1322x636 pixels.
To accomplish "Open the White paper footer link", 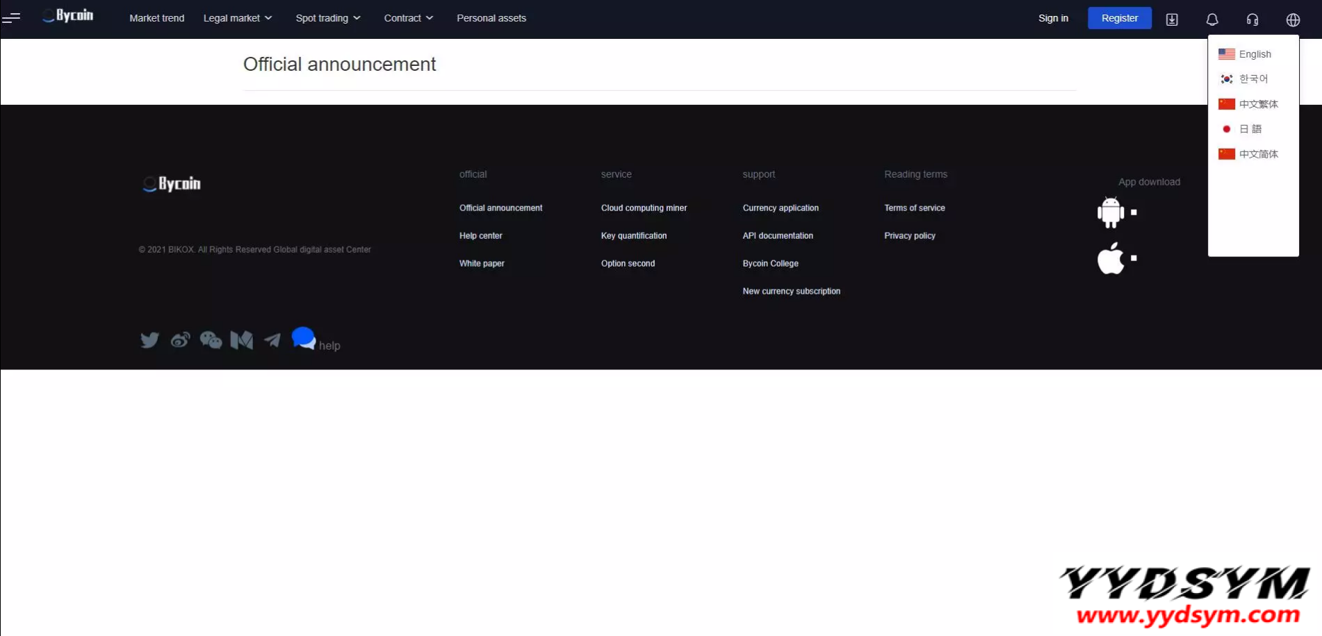I will click(482, 263).
